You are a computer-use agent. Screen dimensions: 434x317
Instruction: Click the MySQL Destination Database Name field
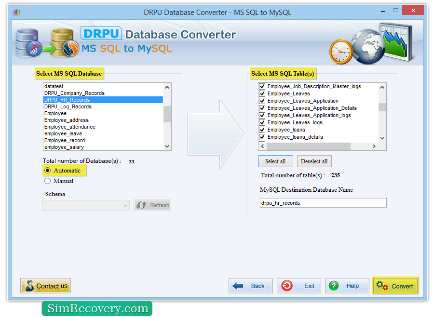point(323,203)
